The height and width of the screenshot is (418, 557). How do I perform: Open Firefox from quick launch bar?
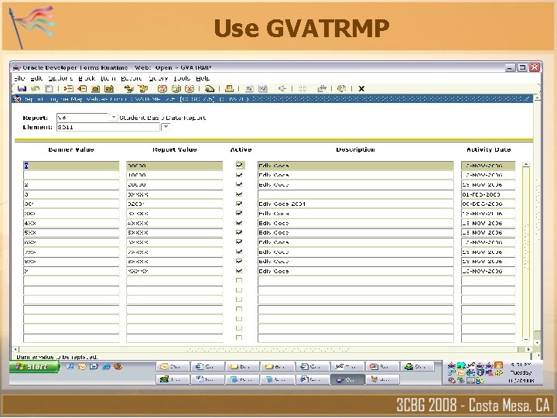(x=118, y=366)
